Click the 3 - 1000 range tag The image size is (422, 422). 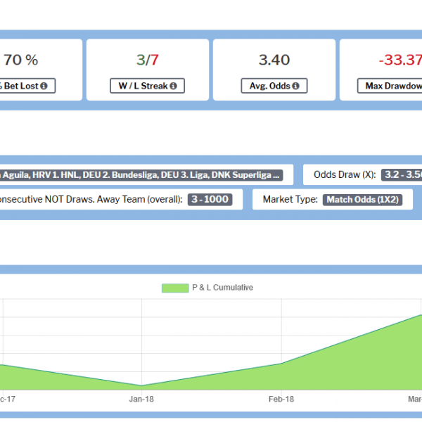coord(210,200)
